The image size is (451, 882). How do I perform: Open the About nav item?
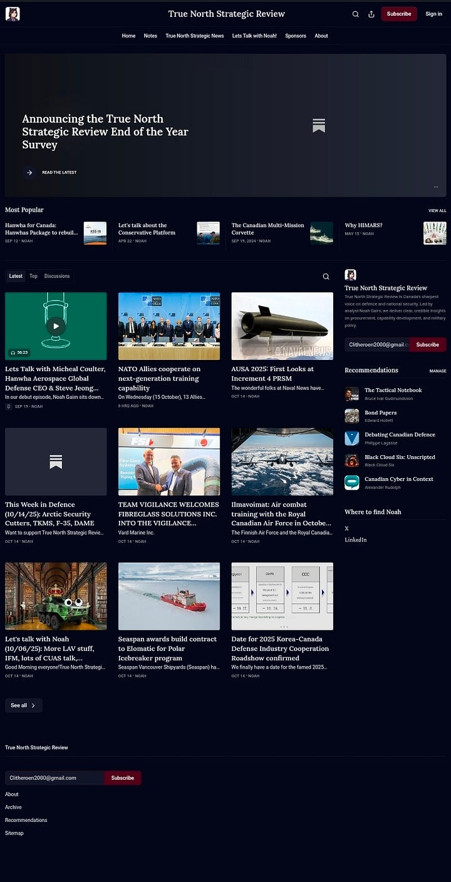(321, 36)
